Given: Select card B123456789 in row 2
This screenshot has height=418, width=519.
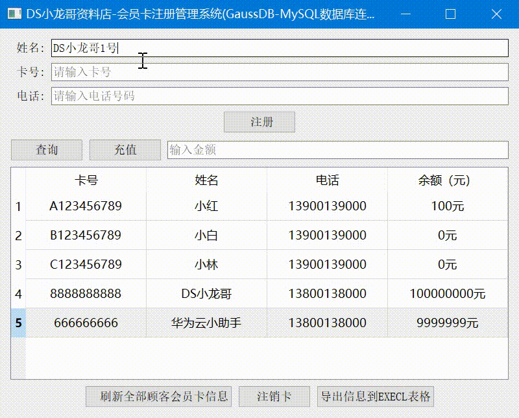Looking at the screenshot, I should tap(86, 234).
